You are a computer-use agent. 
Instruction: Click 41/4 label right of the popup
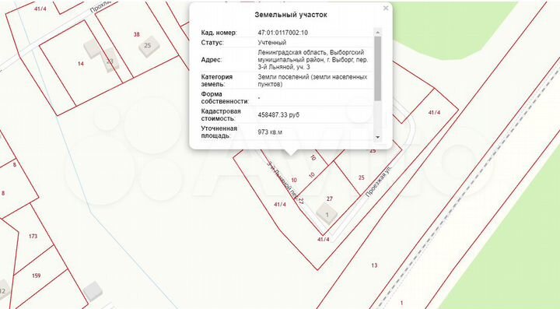(434, 112)
